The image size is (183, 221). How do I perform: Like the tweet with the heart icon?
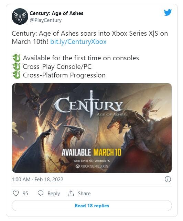(16, 193)
